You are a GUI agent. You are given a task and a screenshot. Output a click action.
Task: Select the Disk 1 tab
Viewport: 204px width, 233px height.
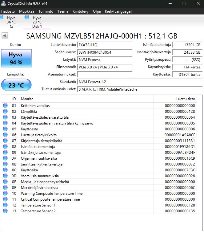(37, 22)
